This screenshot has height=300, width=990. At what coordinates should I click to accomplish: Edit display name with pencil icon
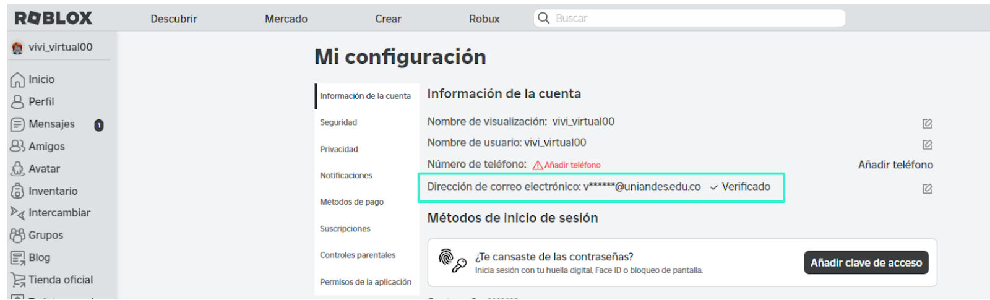coord(927,124)
